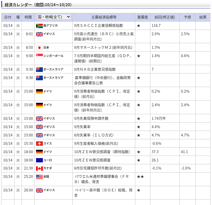Screen dimensions: 212x205
Task: Click the Canada flag icon
Action: pyautogui.click(x=39, y=169)
